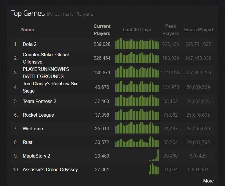This screenshot has height=186, width=225.
Task: Click the Warframe 30-day chart
Action: (137, 128)
